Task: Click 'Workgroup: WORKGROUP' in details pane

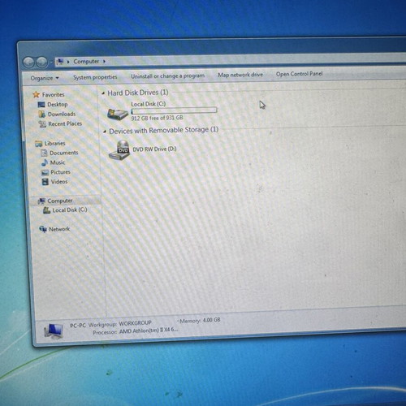Action: (x=120, y=324)
